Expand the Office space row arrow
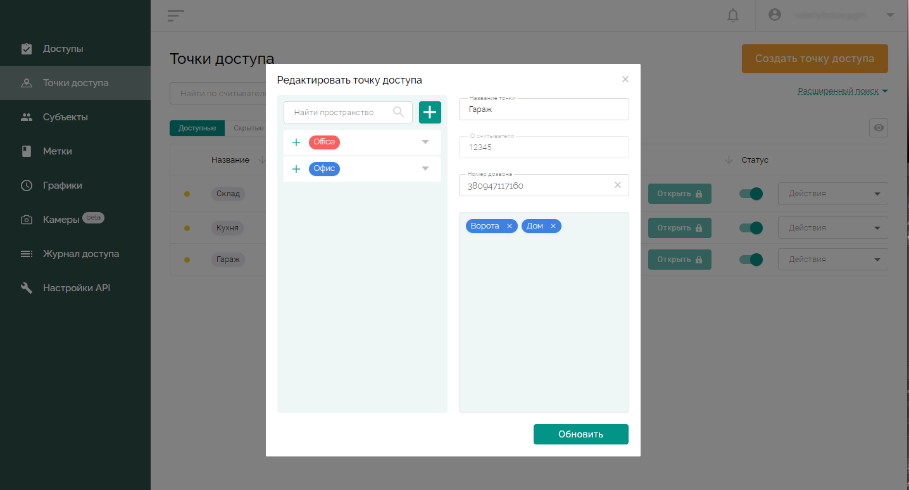 [425, 142]
